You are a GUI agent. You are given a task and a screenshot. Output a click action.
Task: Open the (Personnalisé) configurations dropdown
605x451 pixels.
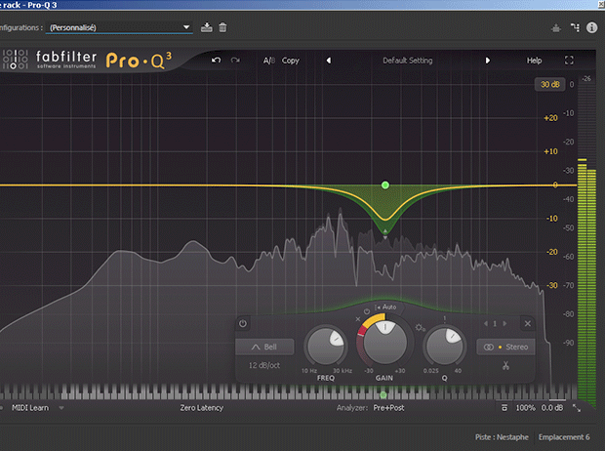coord(119,27)
